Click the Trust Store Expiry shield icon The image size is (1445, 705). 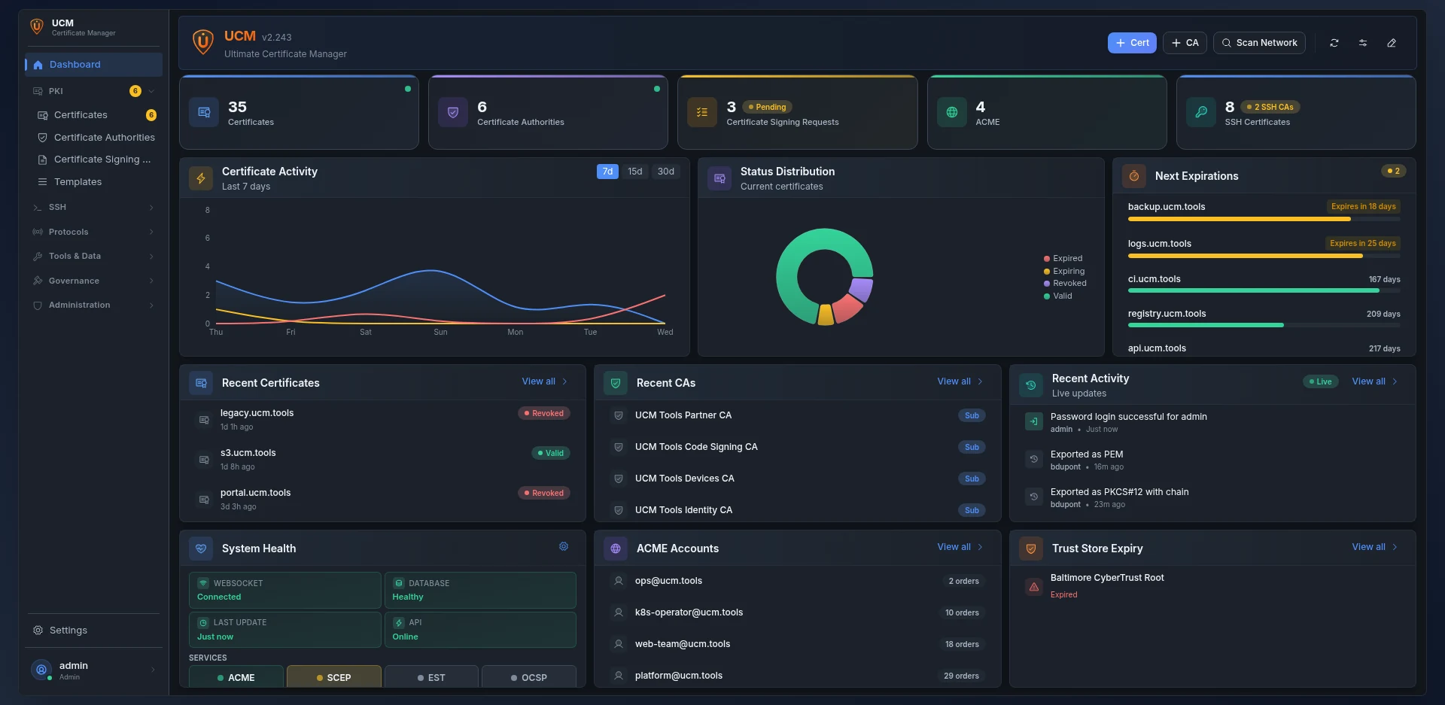tap(1031, 549)
